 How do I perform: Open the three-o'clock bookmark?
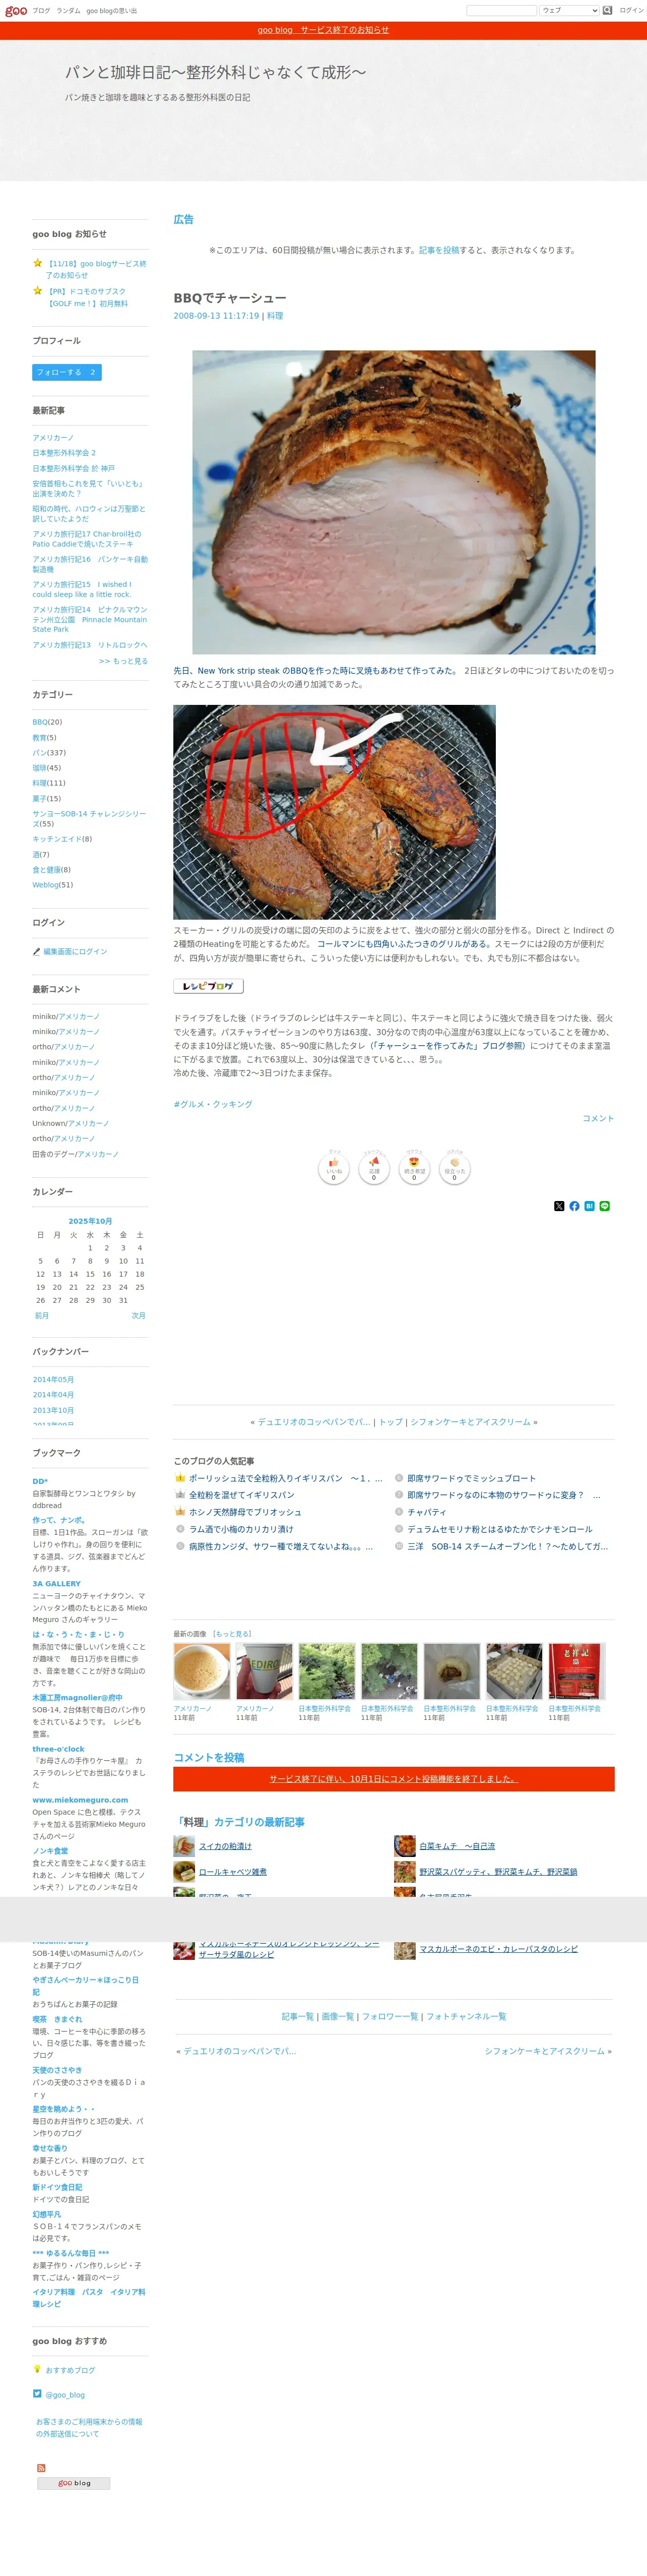click(x=58, y=1749)
